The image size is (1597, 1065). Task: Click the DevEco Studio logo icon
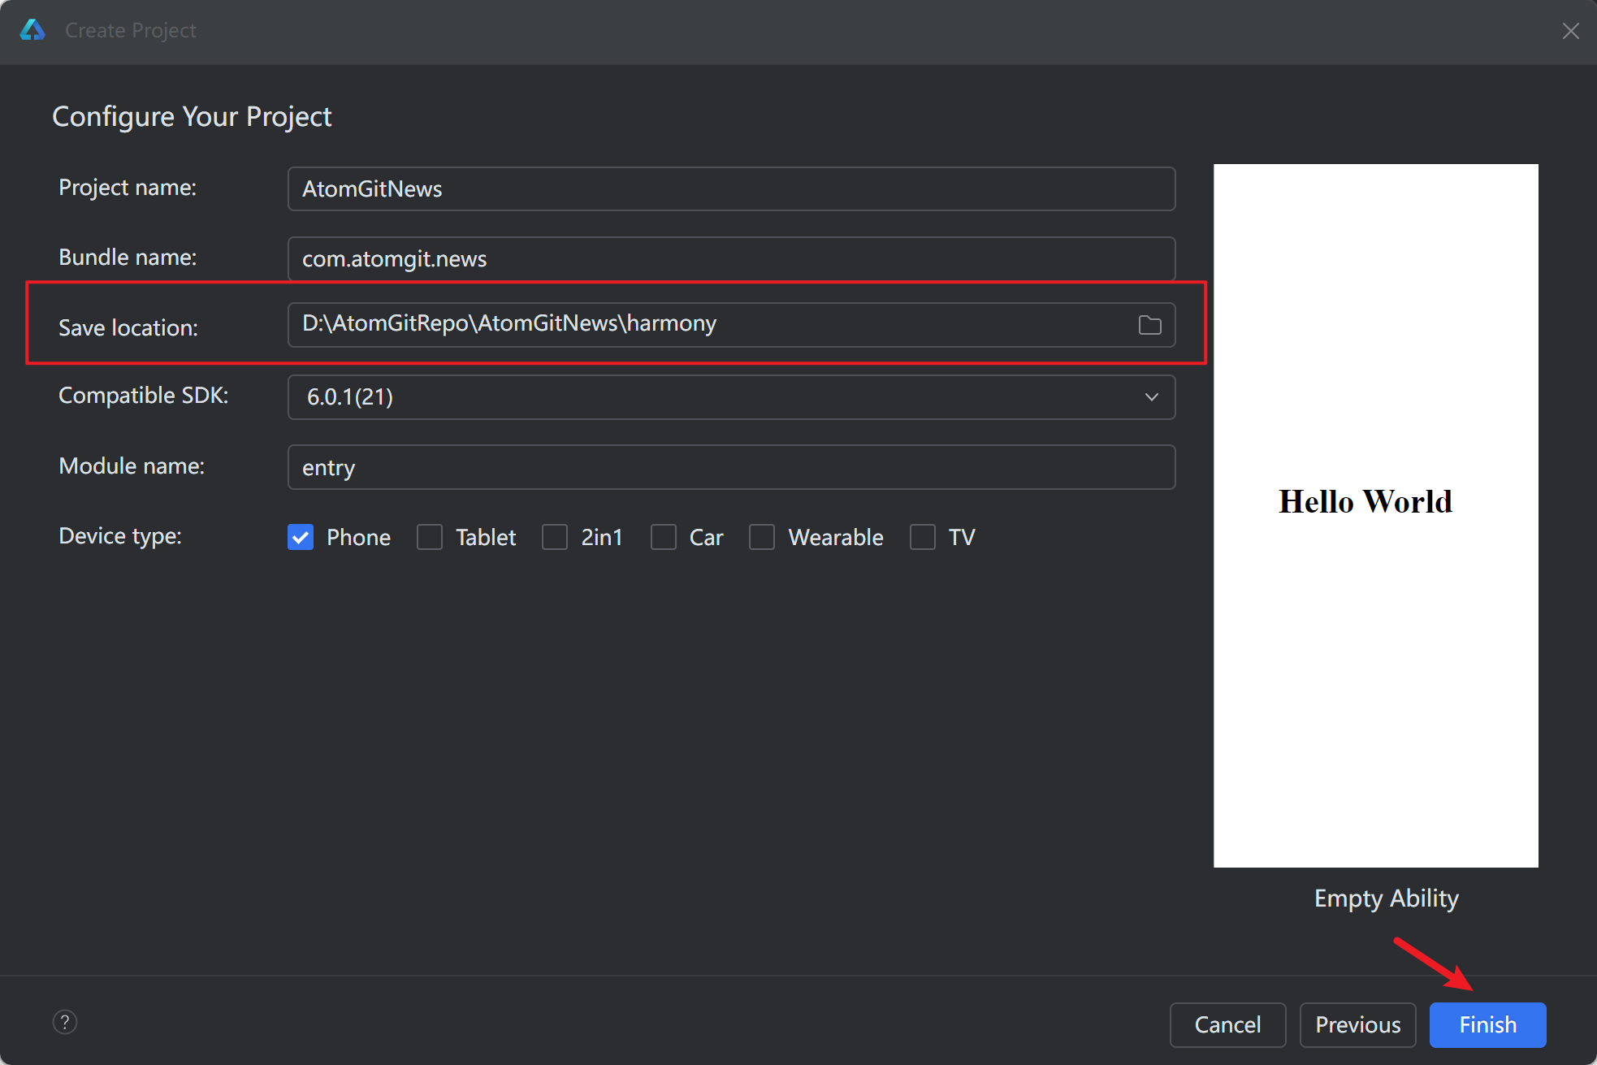click(x=32, y=30)
